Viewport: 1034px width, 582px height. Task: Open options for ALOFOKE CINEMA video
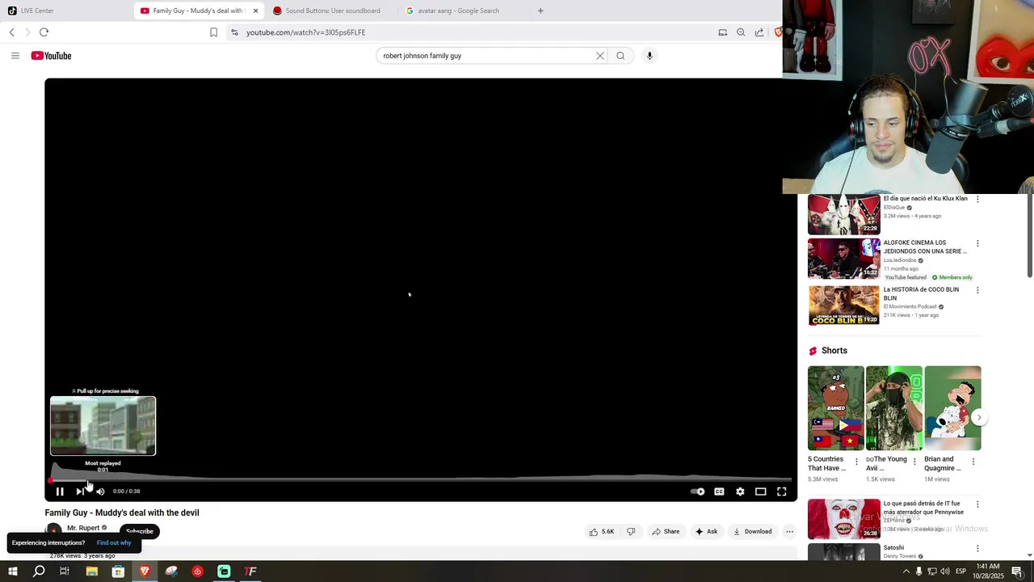tap(977, 243)
